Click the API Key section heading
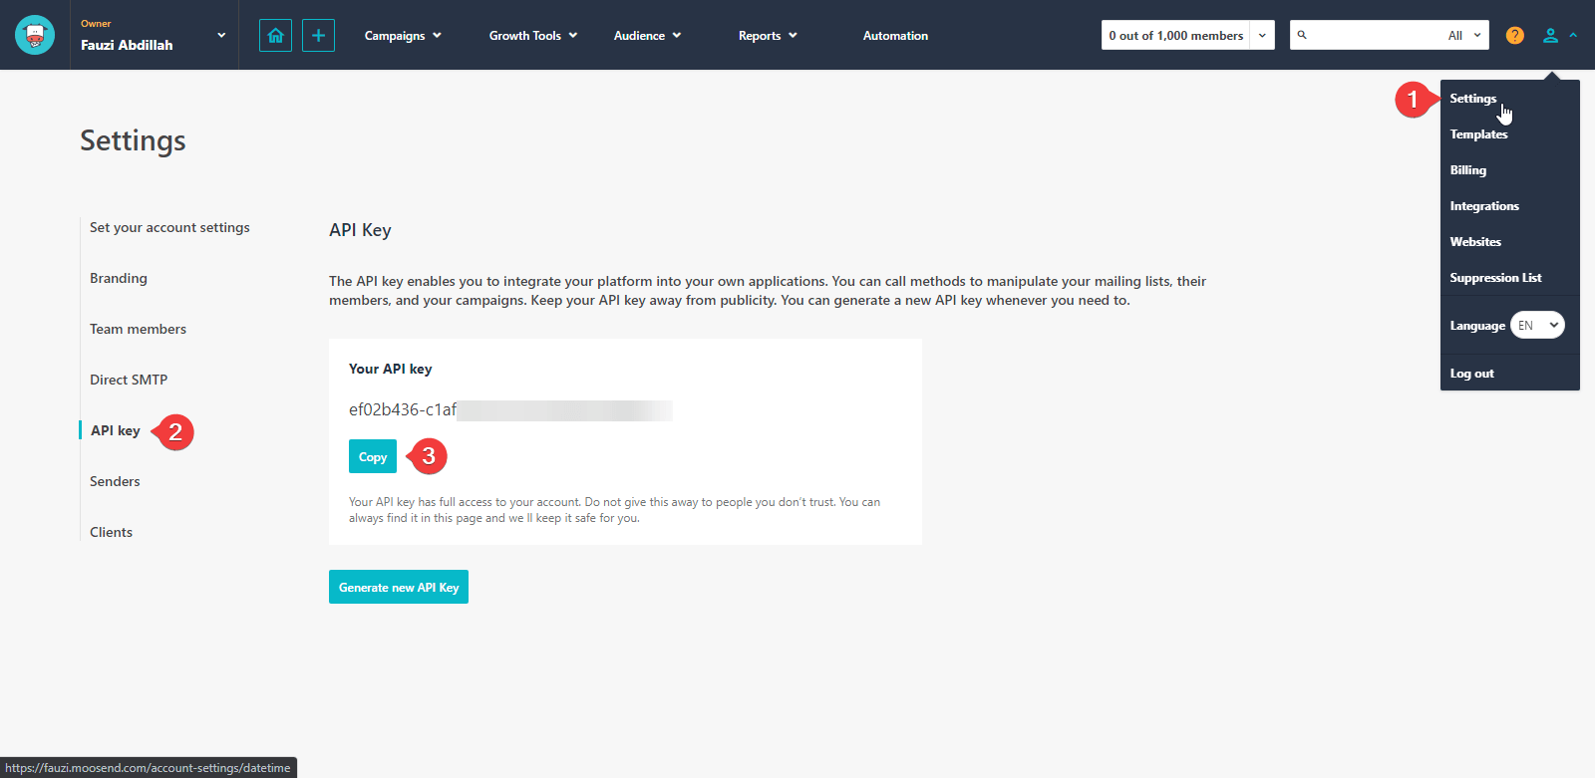This screenshot has width=1595, height=778. (x=360, y=230)
